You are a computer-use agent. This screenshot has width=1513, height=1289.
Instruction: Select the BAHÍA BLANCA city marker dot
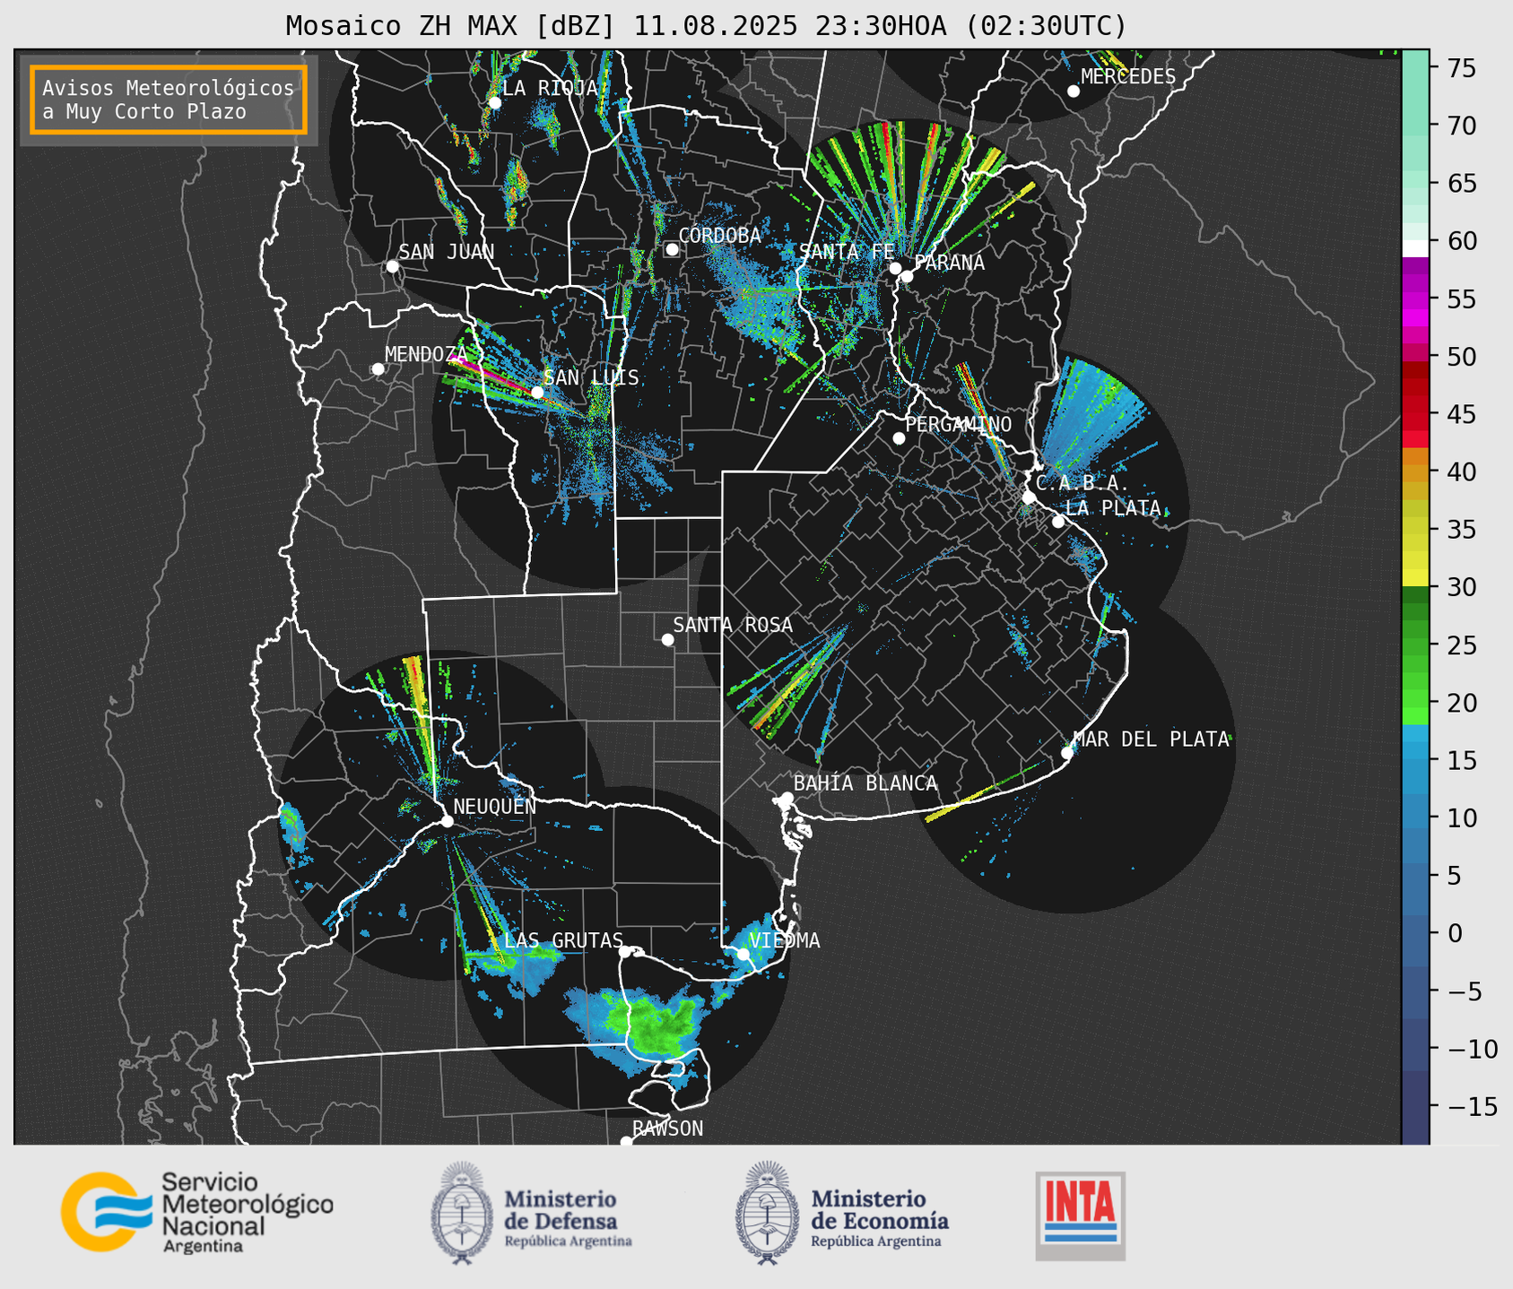787,798
